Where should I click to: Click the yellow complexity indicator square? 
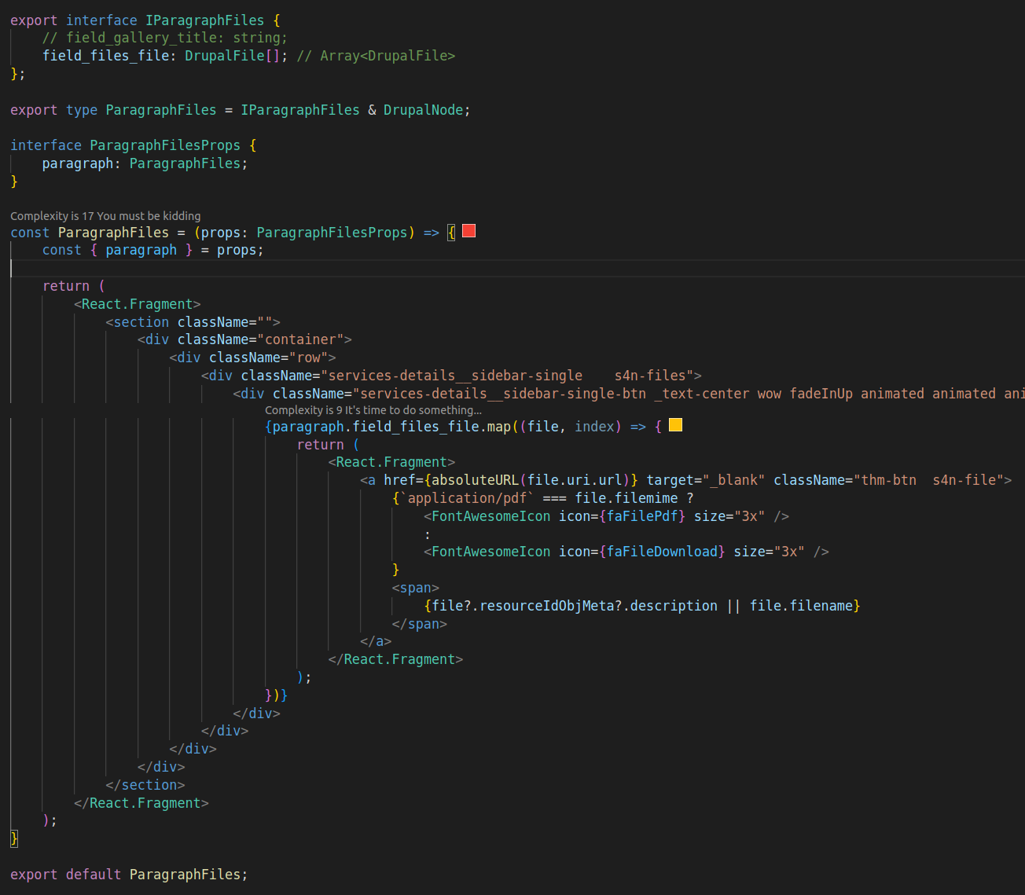coord(675,425)
